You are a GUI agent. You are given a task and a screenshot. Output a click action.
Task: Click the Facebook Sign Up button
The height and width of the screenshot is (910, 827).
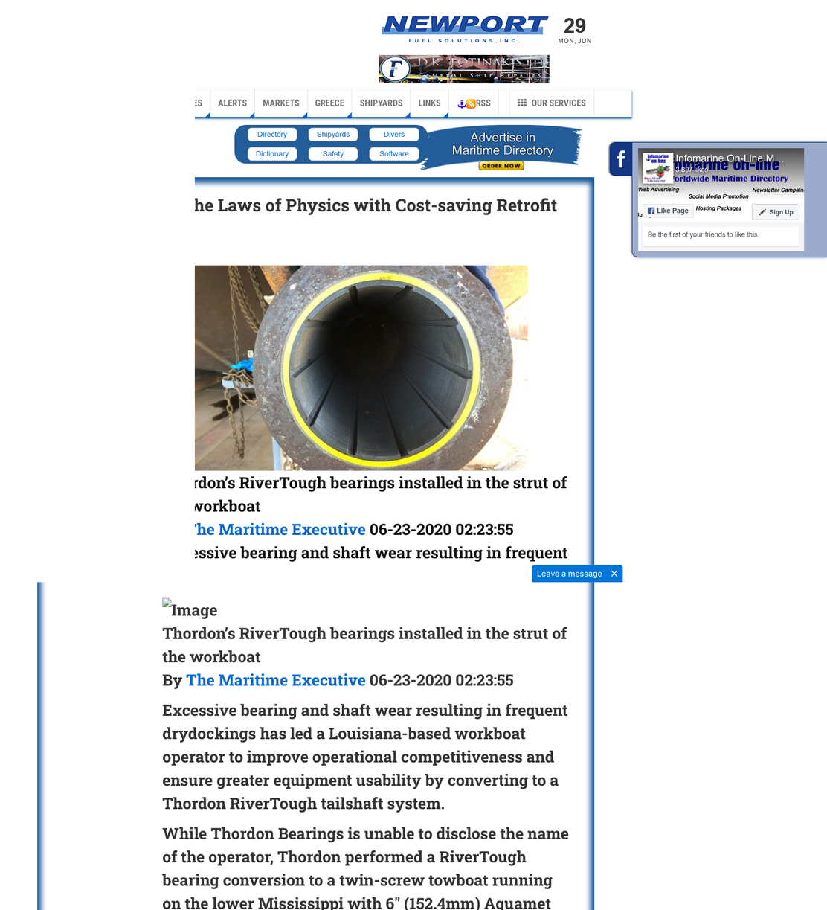pyautogui.click(x=776, y=212)
